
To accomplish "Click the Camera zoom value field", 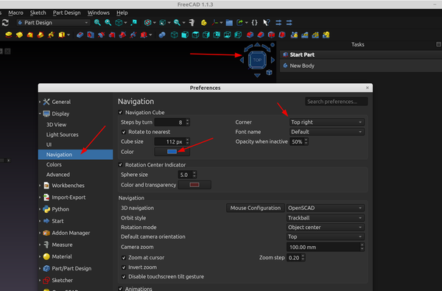I will pos(326,247).
